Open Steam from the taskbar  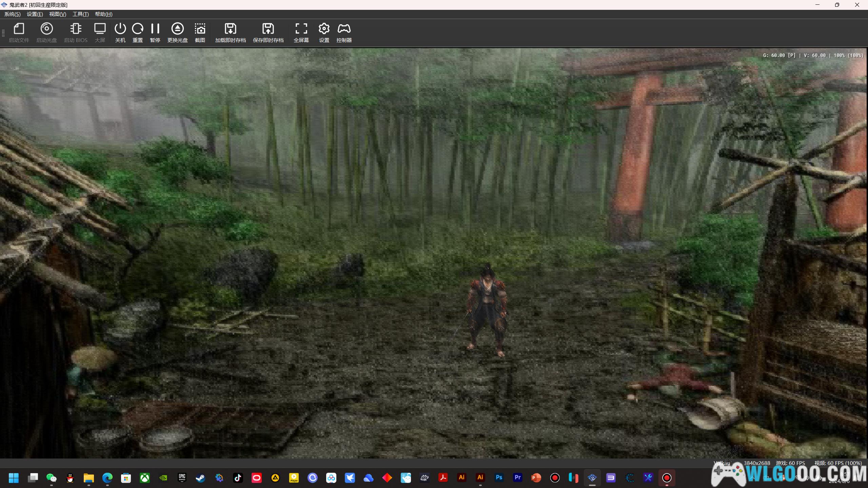pos(200,478)
